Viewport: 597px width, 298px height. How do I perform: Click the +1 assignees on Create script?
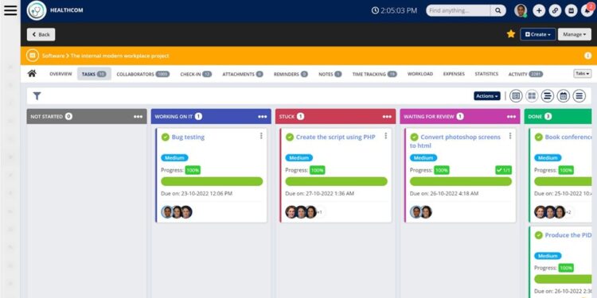(x=320, y=212)
